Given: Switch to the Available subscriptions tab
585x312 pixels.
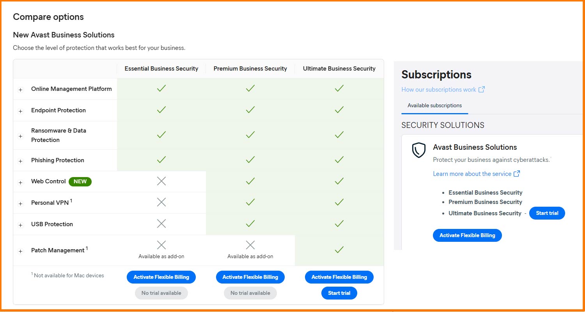Looking at the screenshot, I should [434, 105].
